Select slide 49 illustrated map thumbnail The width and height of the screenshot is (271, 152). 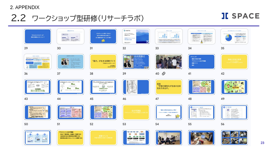tap(234, 87)
